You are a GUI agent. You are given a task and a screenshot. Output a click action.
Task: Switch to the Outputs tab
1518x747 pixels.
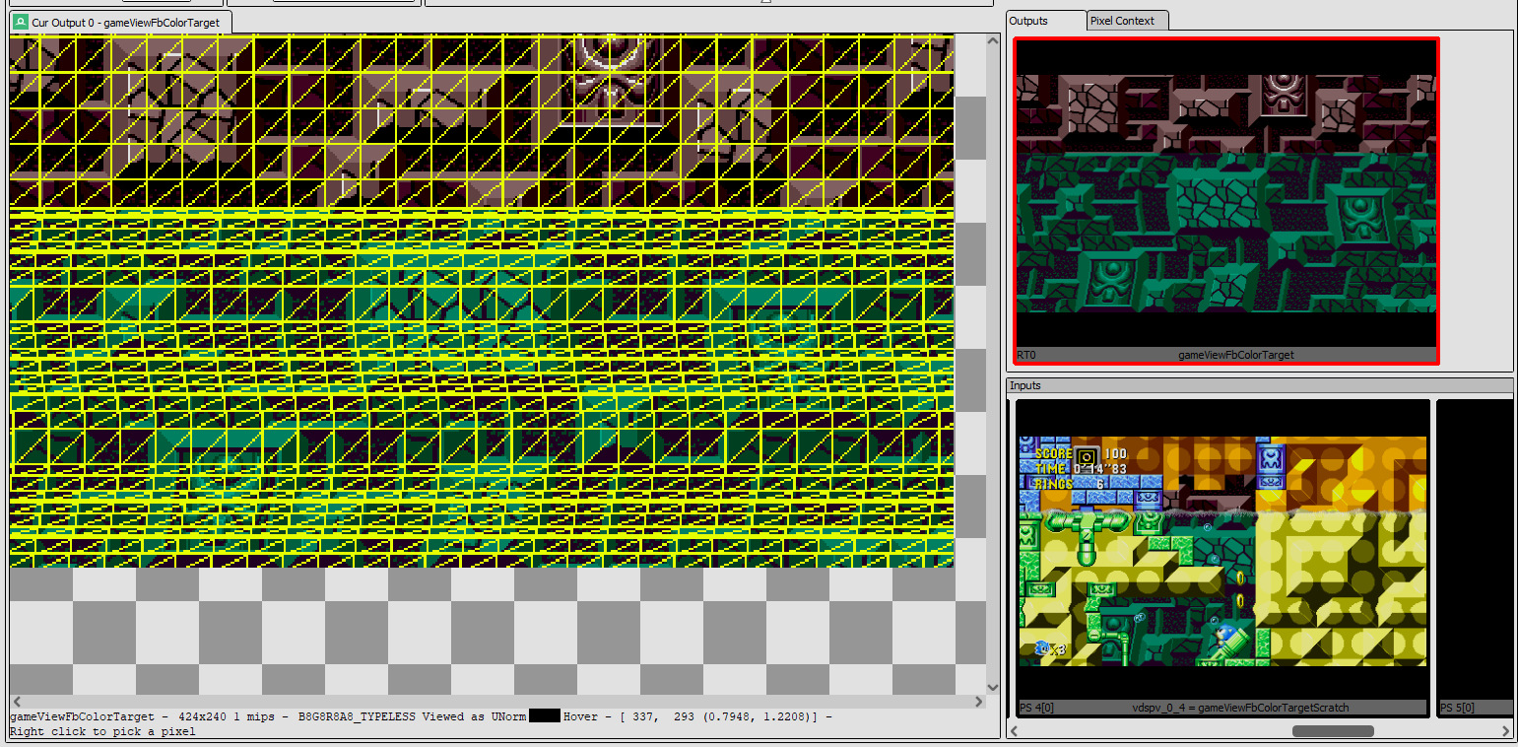1029,21
